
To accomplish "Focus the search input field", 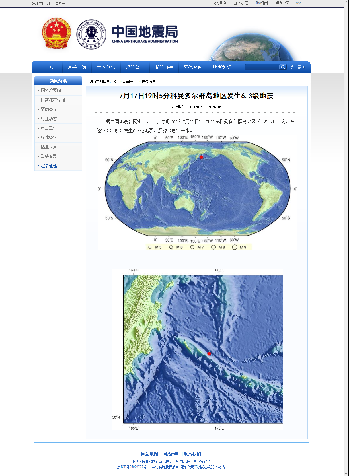I will 262,67.
